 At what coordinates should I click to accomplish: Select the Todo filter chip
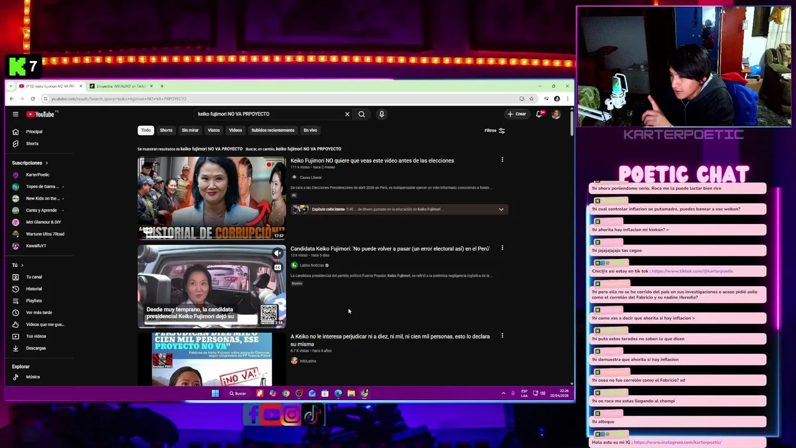point(146,130)
